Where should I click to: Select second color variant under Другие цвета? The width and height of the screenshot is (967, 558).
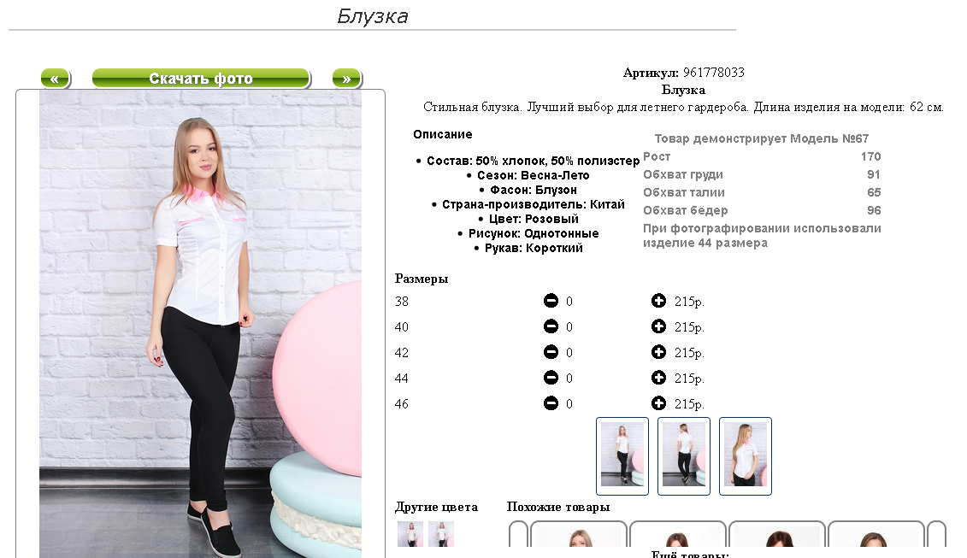441,534
